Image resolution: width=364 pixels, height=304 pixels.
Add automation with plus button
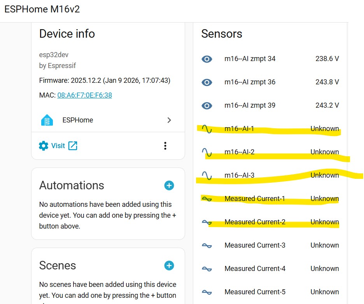[169, 185]
